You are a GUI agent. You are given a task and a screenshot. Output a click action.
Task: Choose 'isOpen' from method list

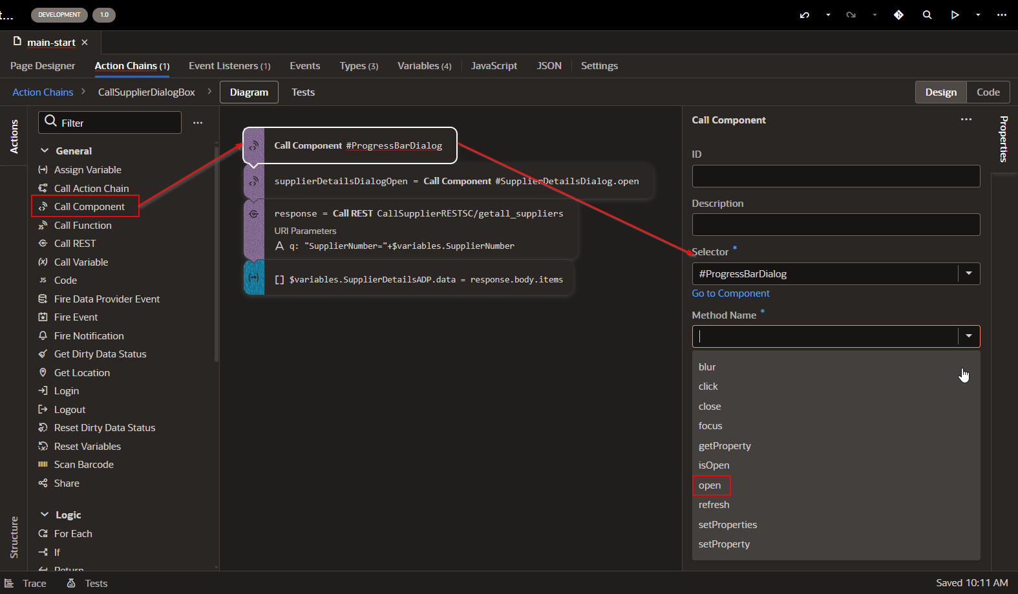[x=714, y=465]
